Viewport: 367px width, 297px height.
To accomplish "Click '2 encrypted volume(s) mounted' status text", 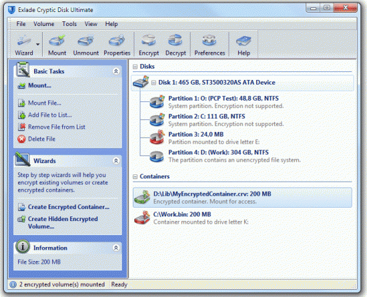I will [62, 284].
